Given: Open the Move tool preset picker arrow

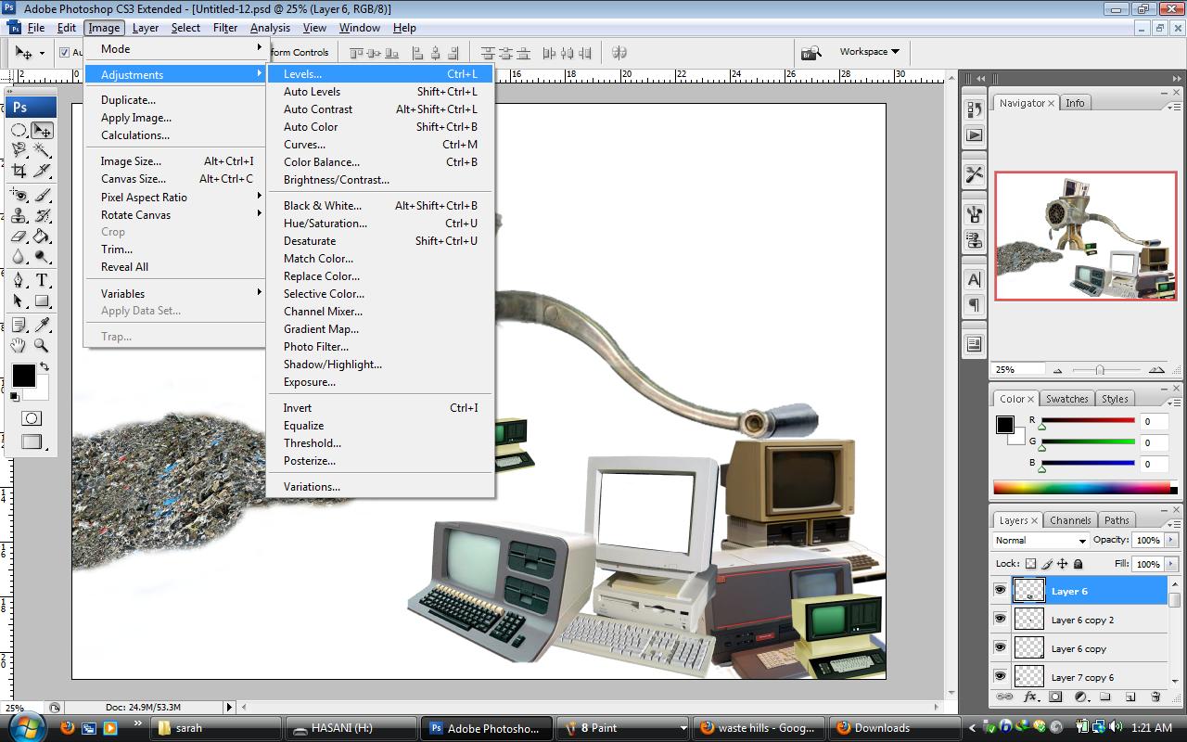Looking at the screenshot, I should point(43,53).
